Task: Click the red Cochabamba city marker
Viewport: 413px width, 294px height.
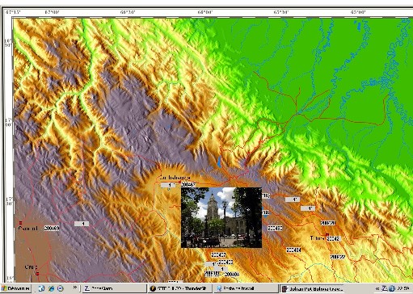Action: [x=180, y=183]
